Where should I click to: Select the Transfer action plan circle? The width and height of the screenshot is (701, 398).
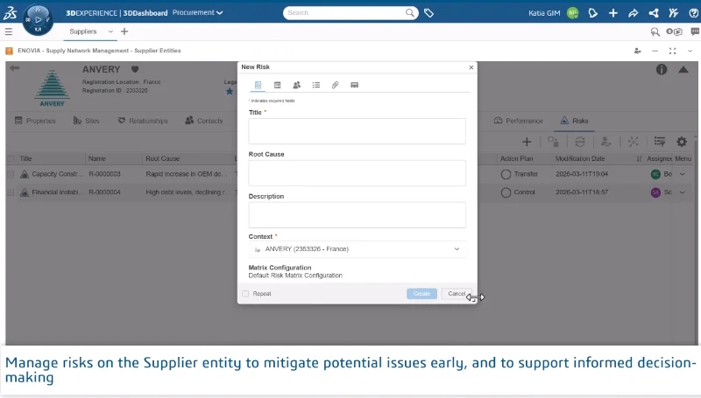(x=506, y=174)
